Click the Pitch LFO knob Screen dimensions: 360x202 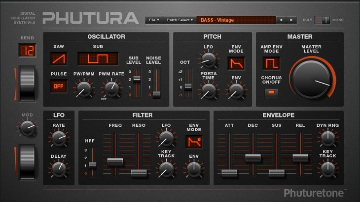click(x=209, y=60)
